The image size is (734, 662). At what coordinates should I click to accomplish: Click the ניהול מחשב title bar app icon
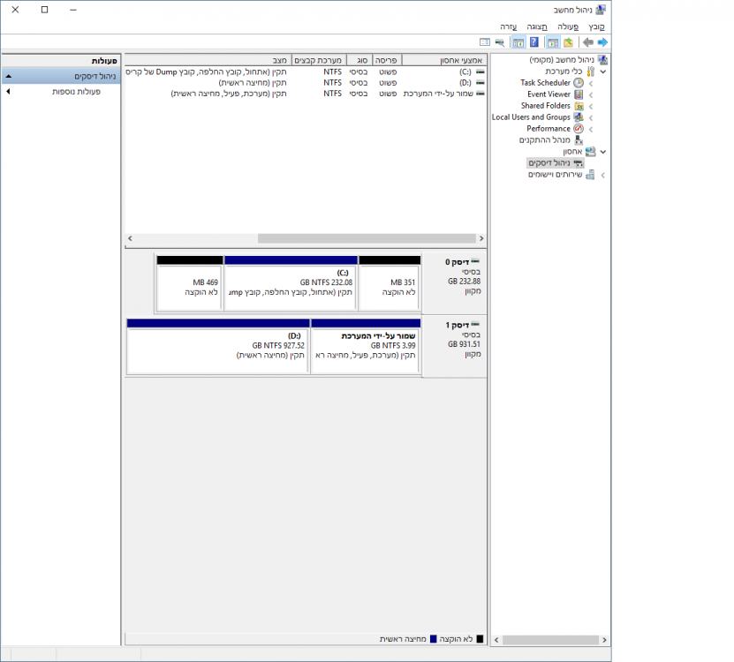(x=601, y=10)
